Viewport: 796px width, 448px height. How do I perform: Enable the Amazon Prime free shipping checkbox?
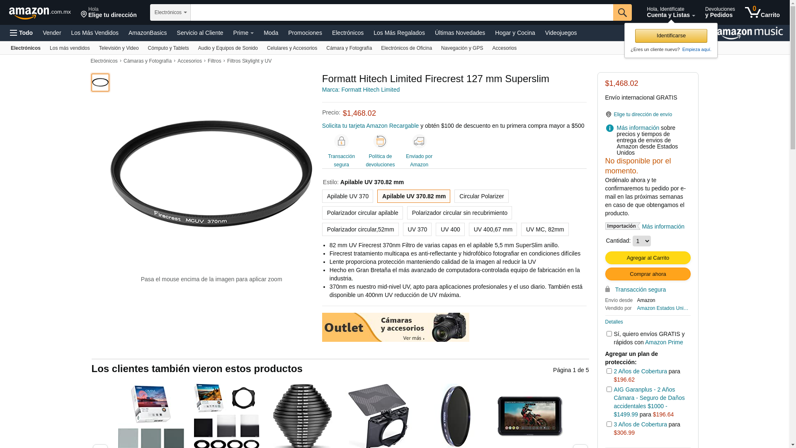tap(609, 334)
